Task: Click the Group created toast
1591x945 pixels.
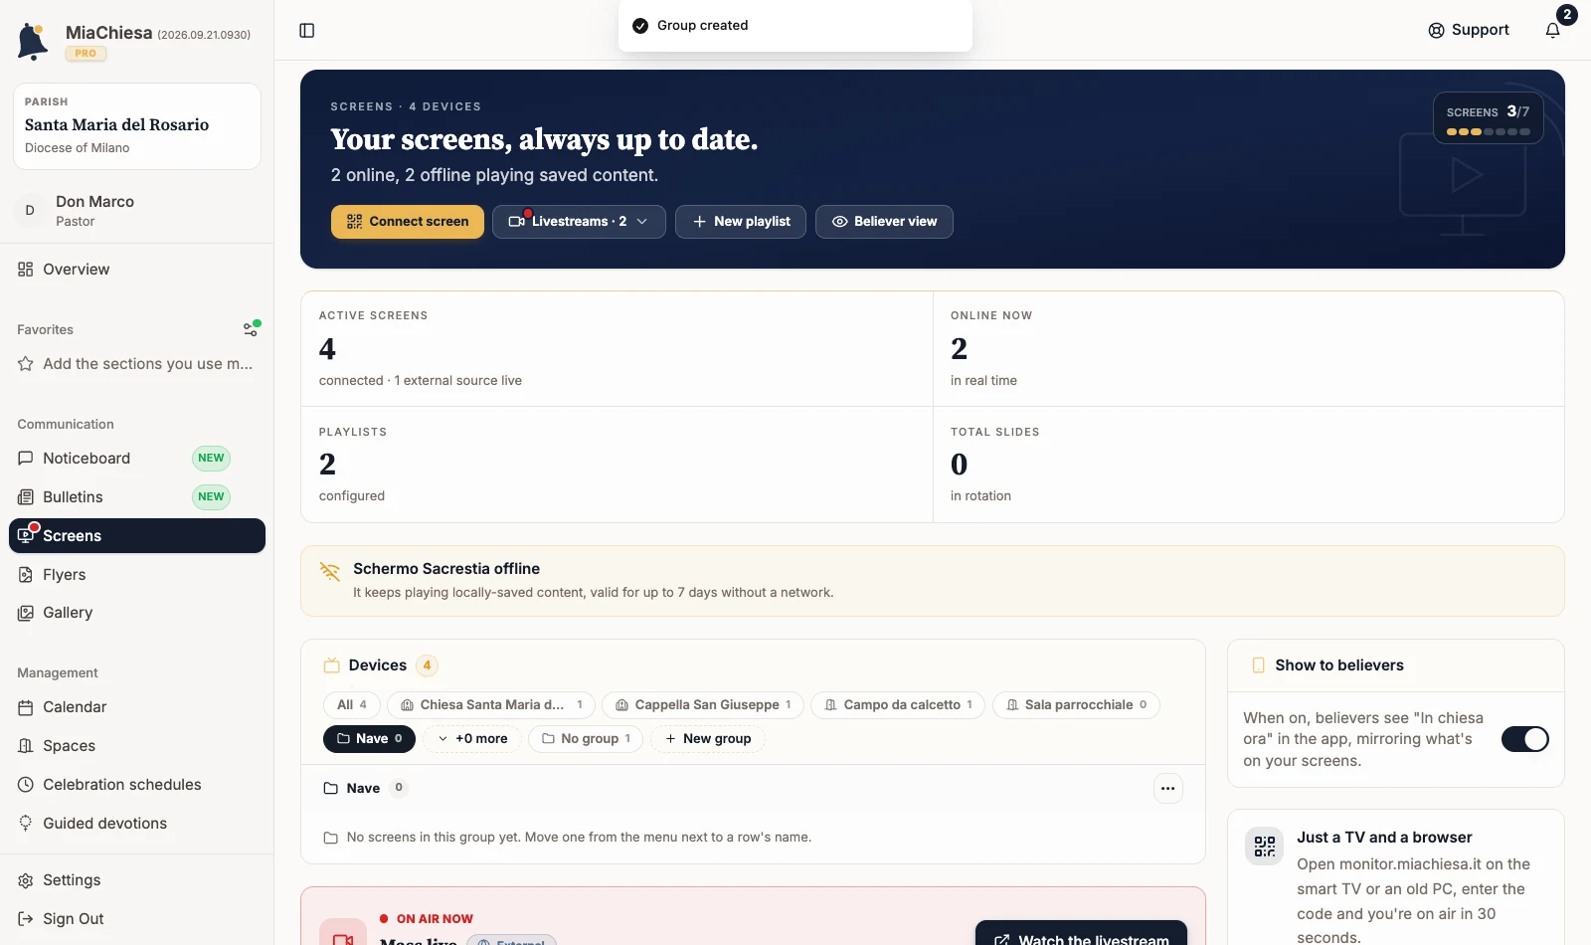Action: pos(795,26)
